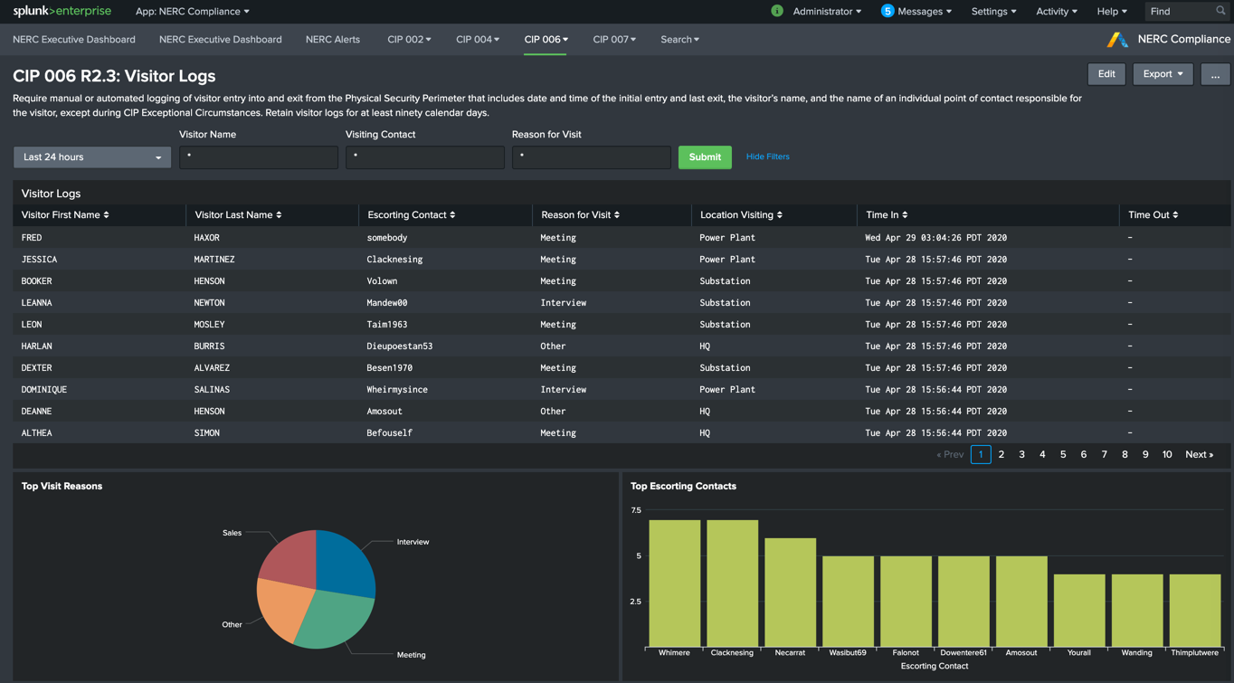1234x683 pixels.
Task: Open the Last 24 hours time range picker
Action: click(91, 157)
